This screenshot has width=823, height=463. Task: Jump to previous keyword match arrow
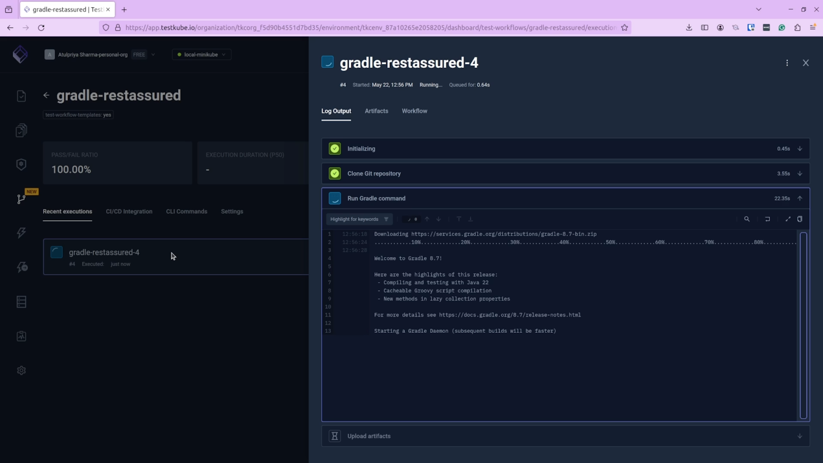click(x=427, y=219)
